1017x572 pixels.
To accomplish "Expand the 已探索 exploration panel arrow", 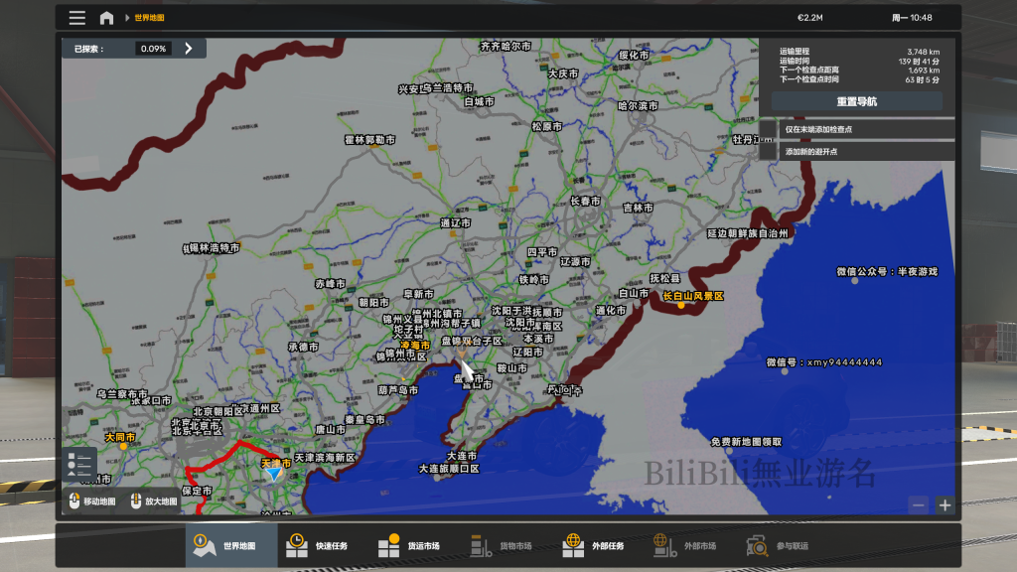I will [189, 48].
